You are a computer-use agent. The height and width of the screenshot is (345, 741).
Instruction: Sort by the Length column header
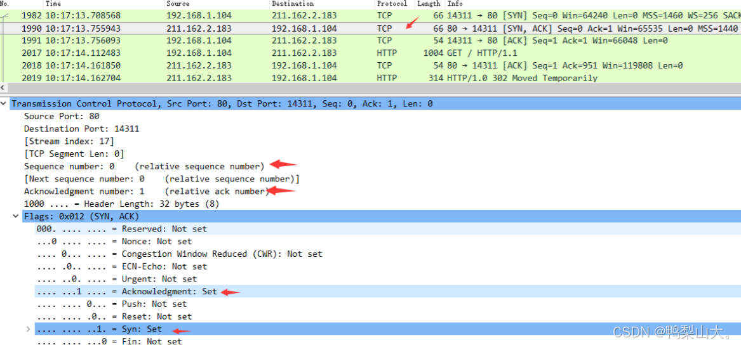[430, 4]
